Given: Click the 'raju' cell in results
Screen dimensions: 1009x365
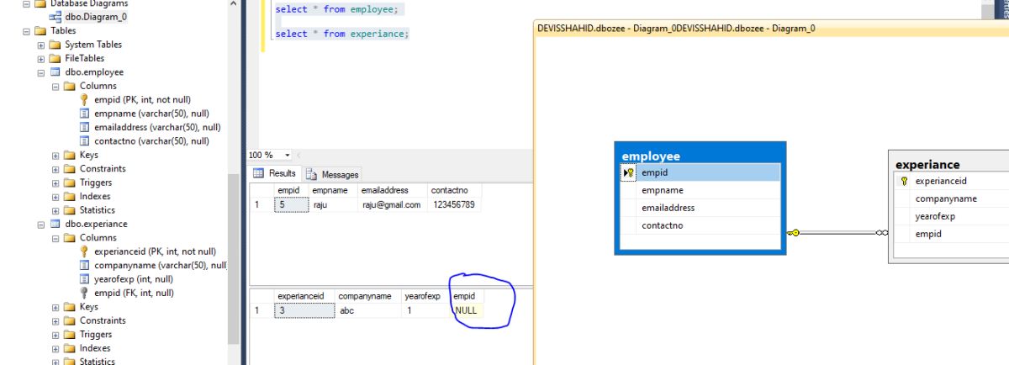Looking at the screenshot, I should pyautogui.click(x=334, y=204).
